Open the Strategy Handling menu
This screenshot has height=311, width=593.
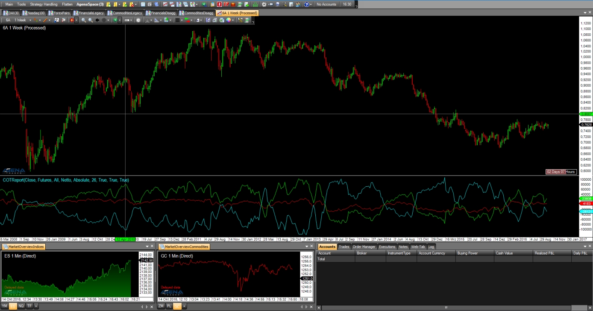click(x=44, y=4)
